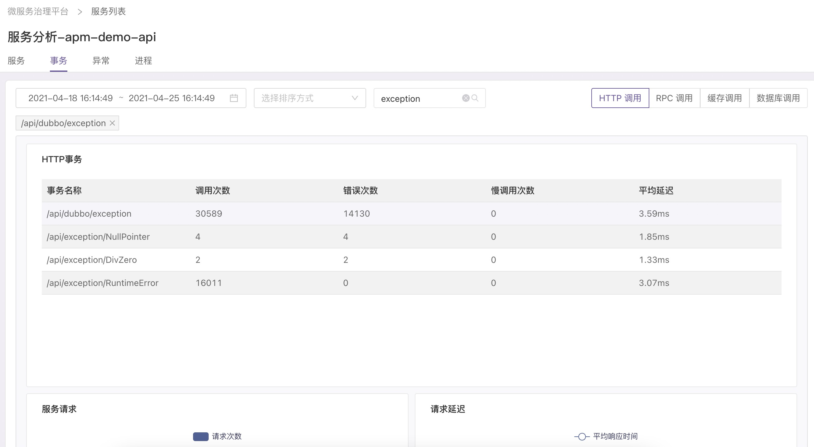Click the 错误次数 column header

click(361, 190)
